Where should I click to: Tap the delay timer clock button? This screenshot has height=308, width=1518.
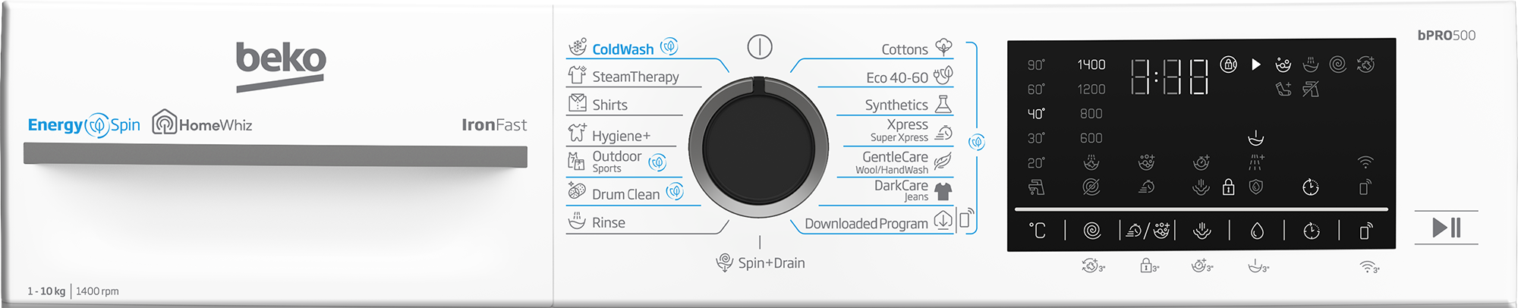click(1312, 231)
